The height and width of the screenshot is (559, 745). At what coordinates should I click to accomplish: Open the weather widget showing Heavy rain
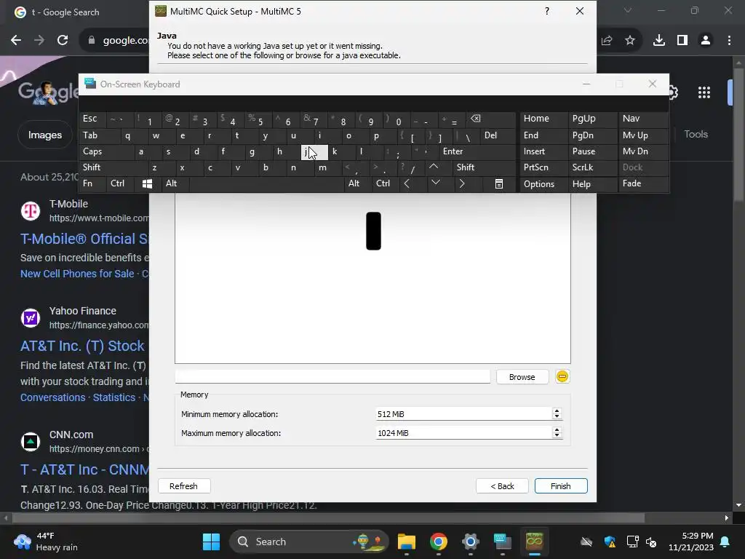coord(46,542)
